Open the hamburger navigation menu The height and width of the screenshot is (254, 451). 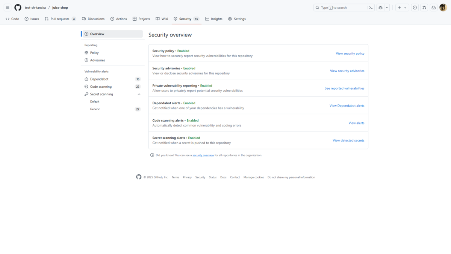coord(8,8)
